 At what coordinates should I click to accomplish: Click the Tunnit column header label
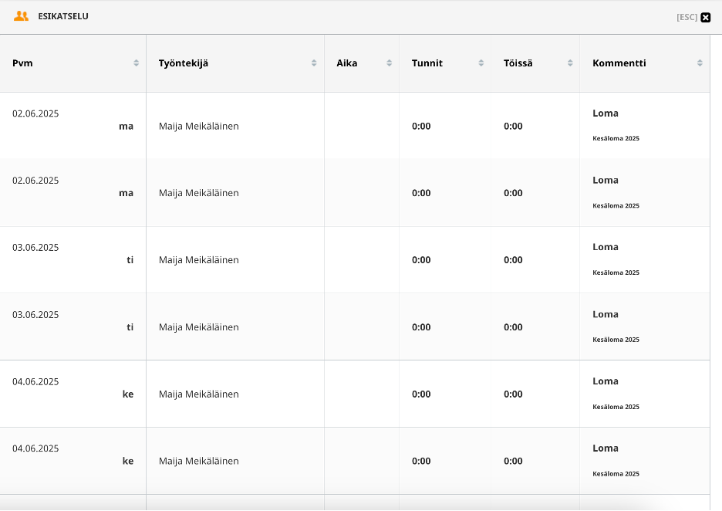tap(427, 63)
